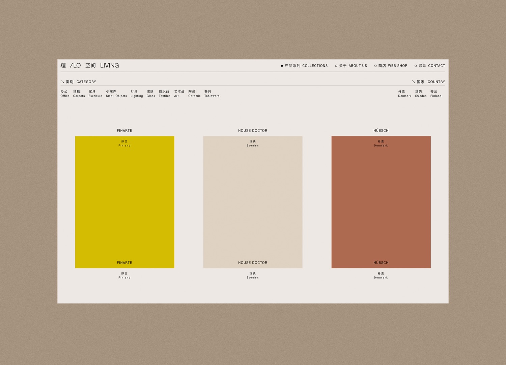
Task: Click the LO Living site logo
Action: (90, 65)
